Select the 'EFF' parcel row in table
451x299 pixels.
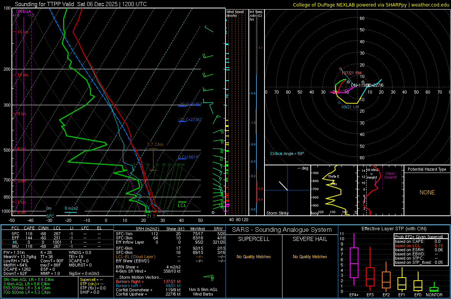tap(58, 238)
